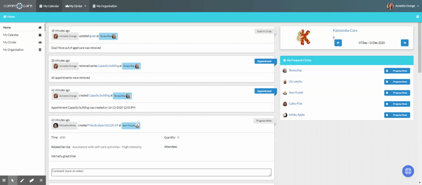Screen dimensions: 422x185
Task: Open My Calendar in top navigation
Action: pyautogui.click(x=49, y=6)
